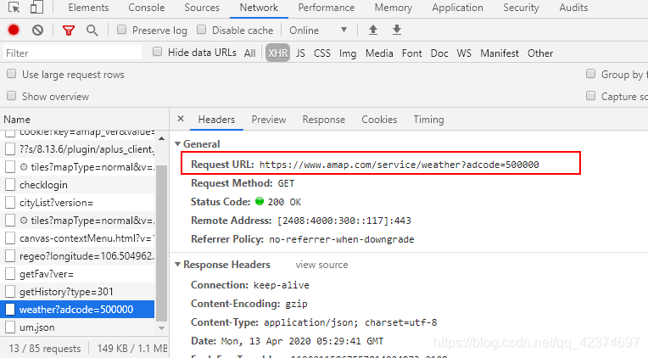Select the regeo?longitude request row
Viewport: 648px width, 358px height.
(x=78, y=256)
